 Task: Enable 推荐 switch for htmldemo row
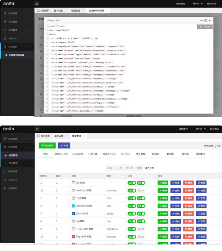coord(141,229)
